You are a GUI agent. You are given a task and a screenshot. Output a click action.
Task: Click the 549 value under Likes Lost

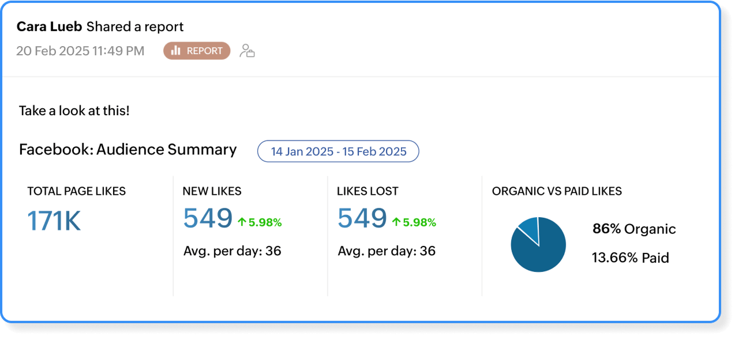(362, 218)
